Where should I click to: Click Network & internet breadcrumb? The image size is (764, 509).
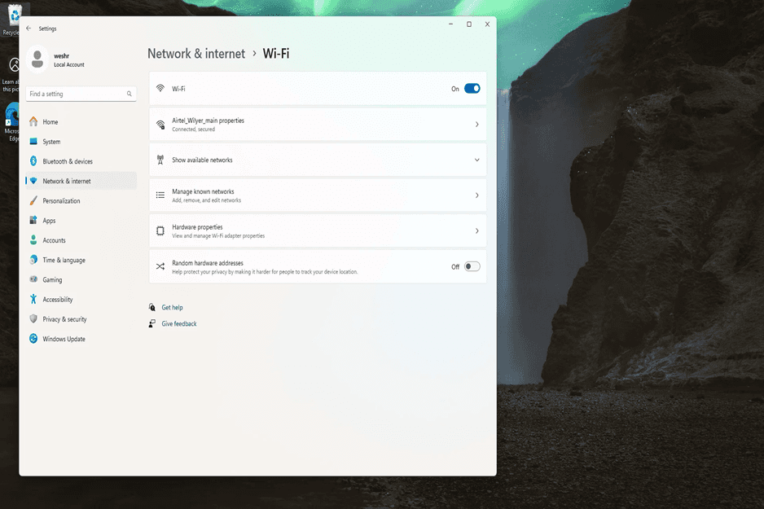pyautogui.click(x=196, y=54)
